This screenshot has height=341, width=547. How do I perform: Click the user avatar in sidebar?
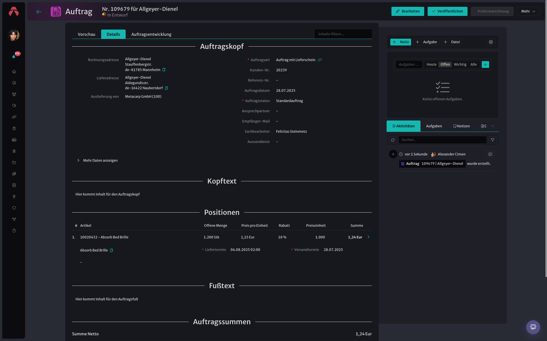(x=14, y=35)
